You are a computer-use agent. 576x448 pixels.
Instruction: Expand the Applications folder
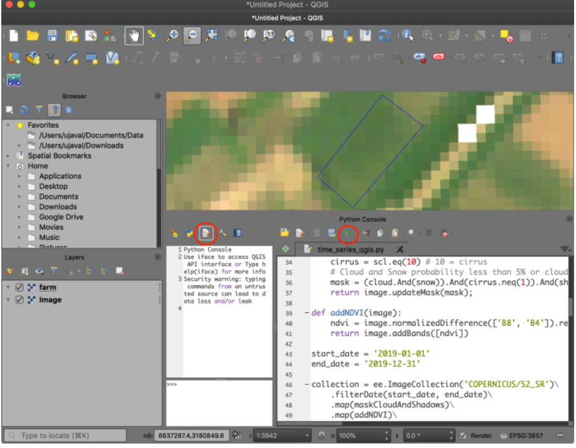coord(20,176)
